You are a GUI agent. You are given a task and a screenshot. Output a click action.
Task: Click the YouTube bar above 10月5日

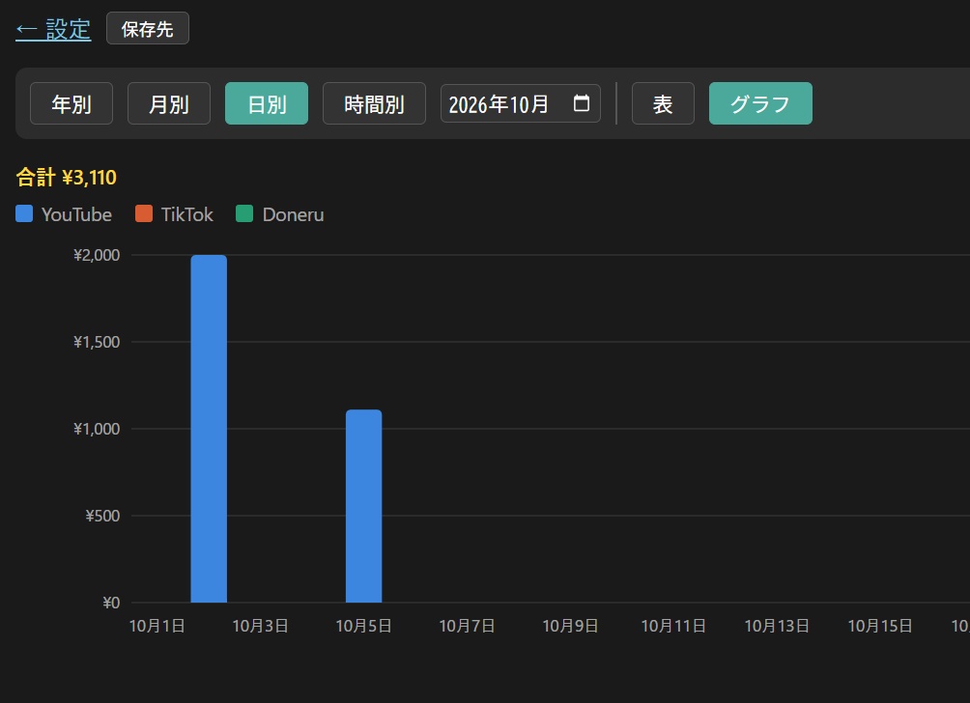(363, 506)
